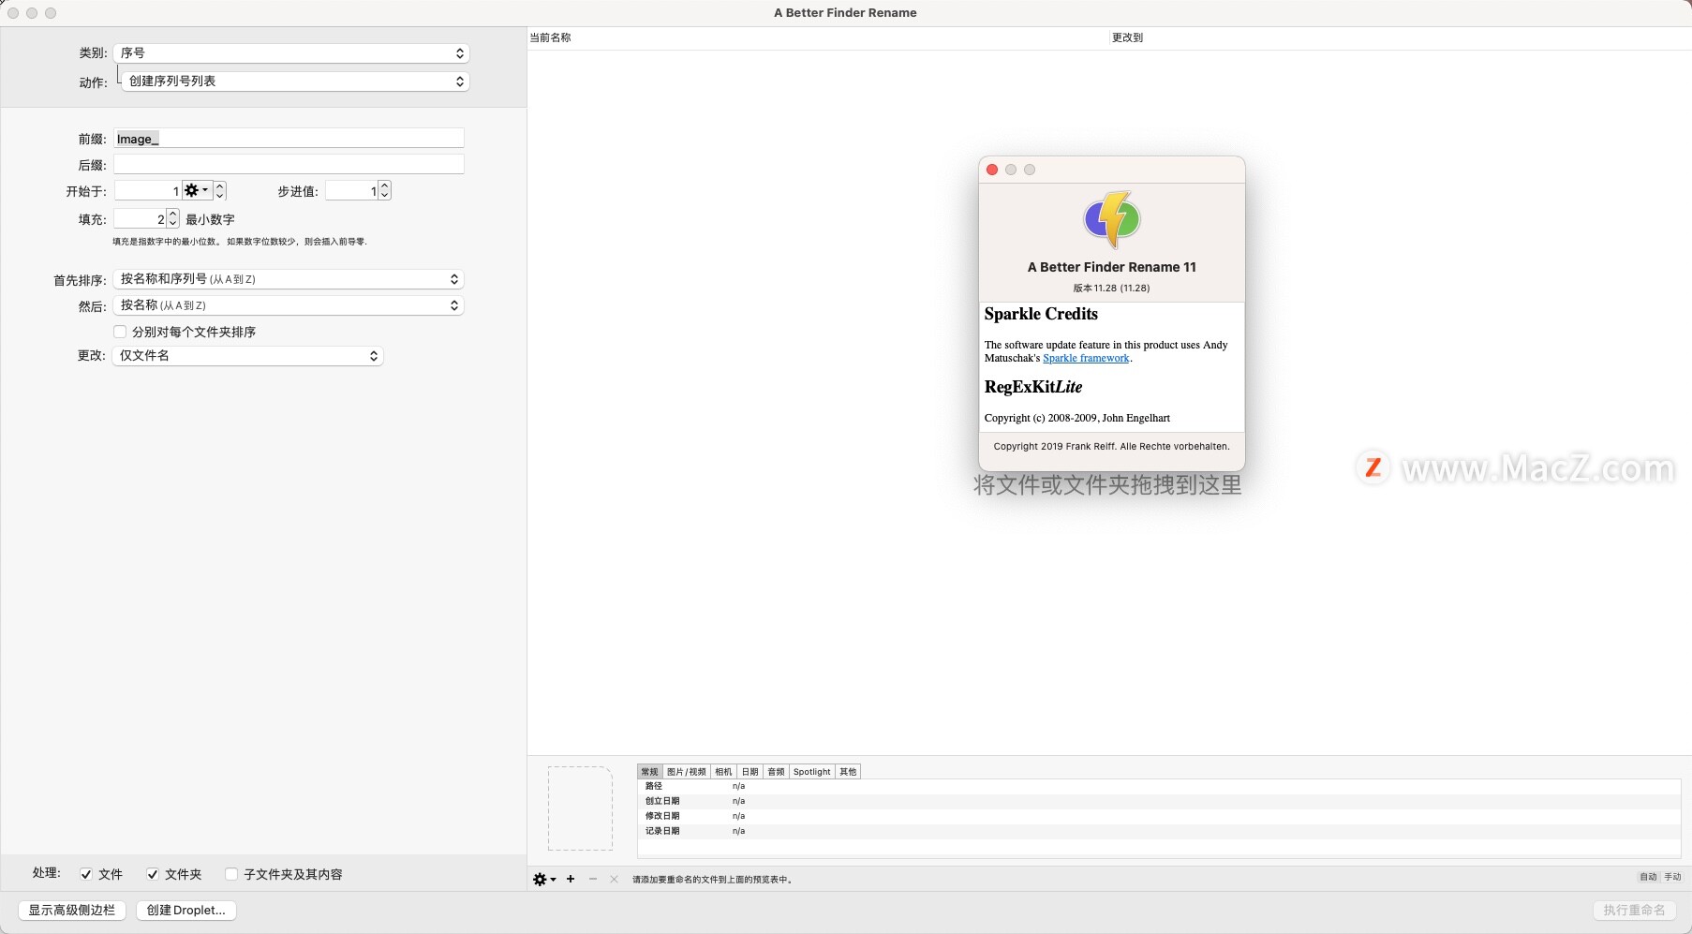The height and width of the screenshot is (934, 1692).
Task: Select the Spotlight metadata tab
Action: coord(812,772)
